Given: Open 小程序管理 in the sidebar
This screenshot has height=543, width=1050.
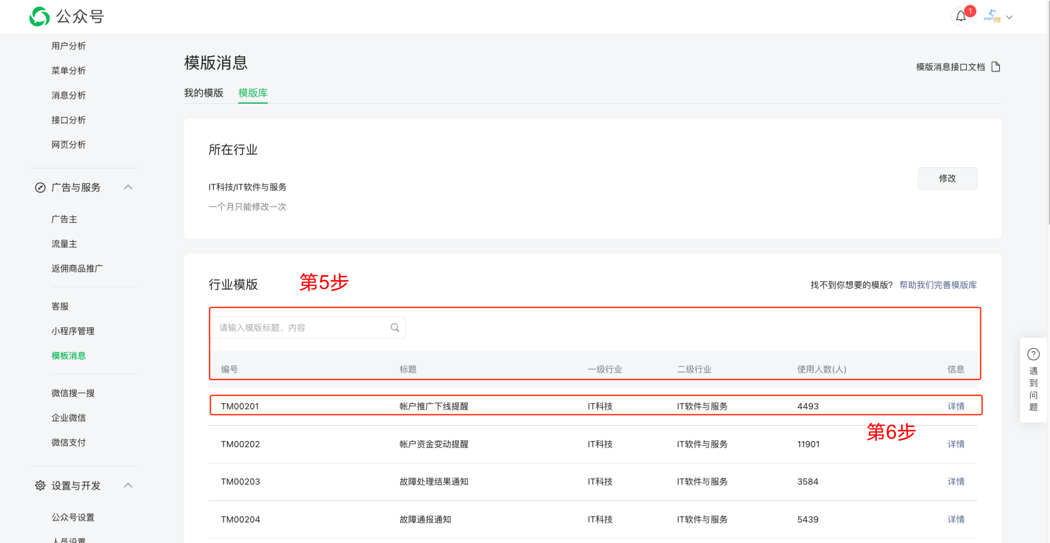Looking at the screenshot, I should pos(73,331).
